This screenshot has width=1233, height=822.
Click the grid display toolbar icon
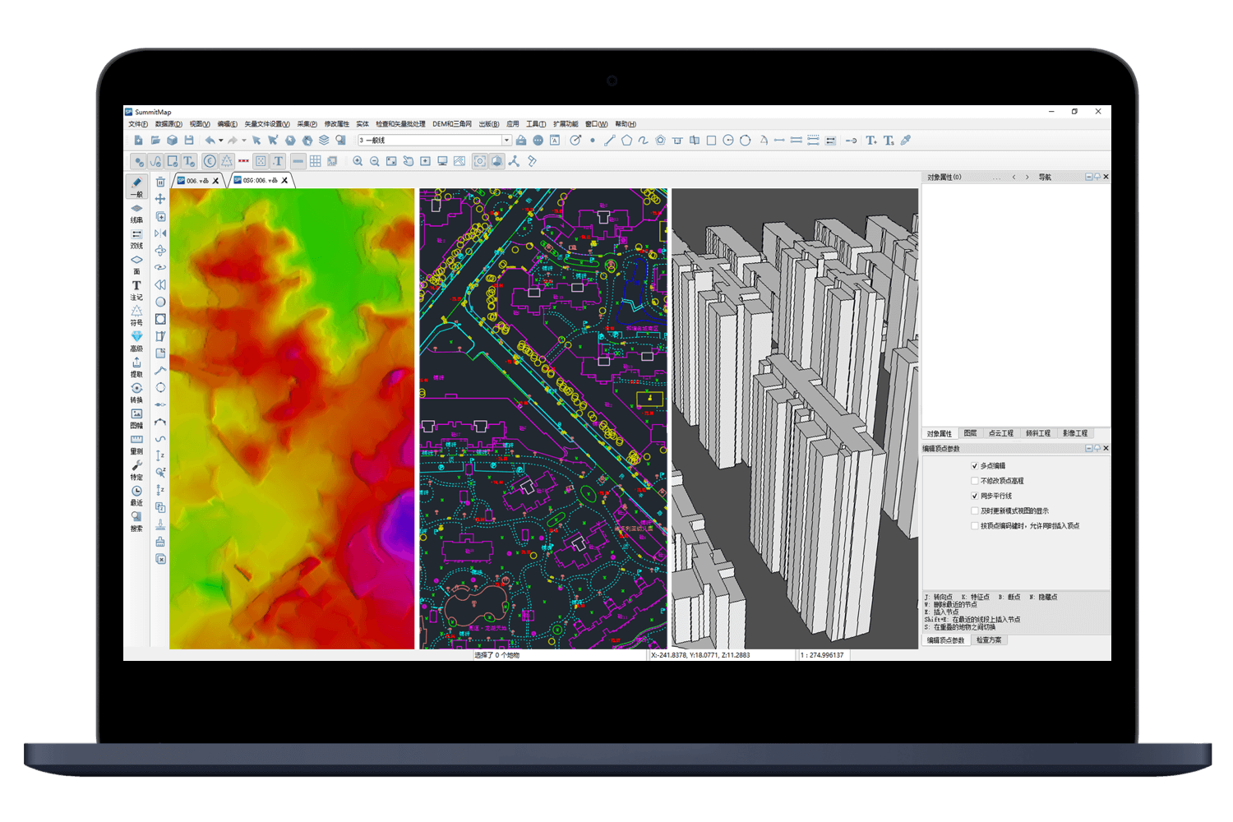click(x=315, y=161)
